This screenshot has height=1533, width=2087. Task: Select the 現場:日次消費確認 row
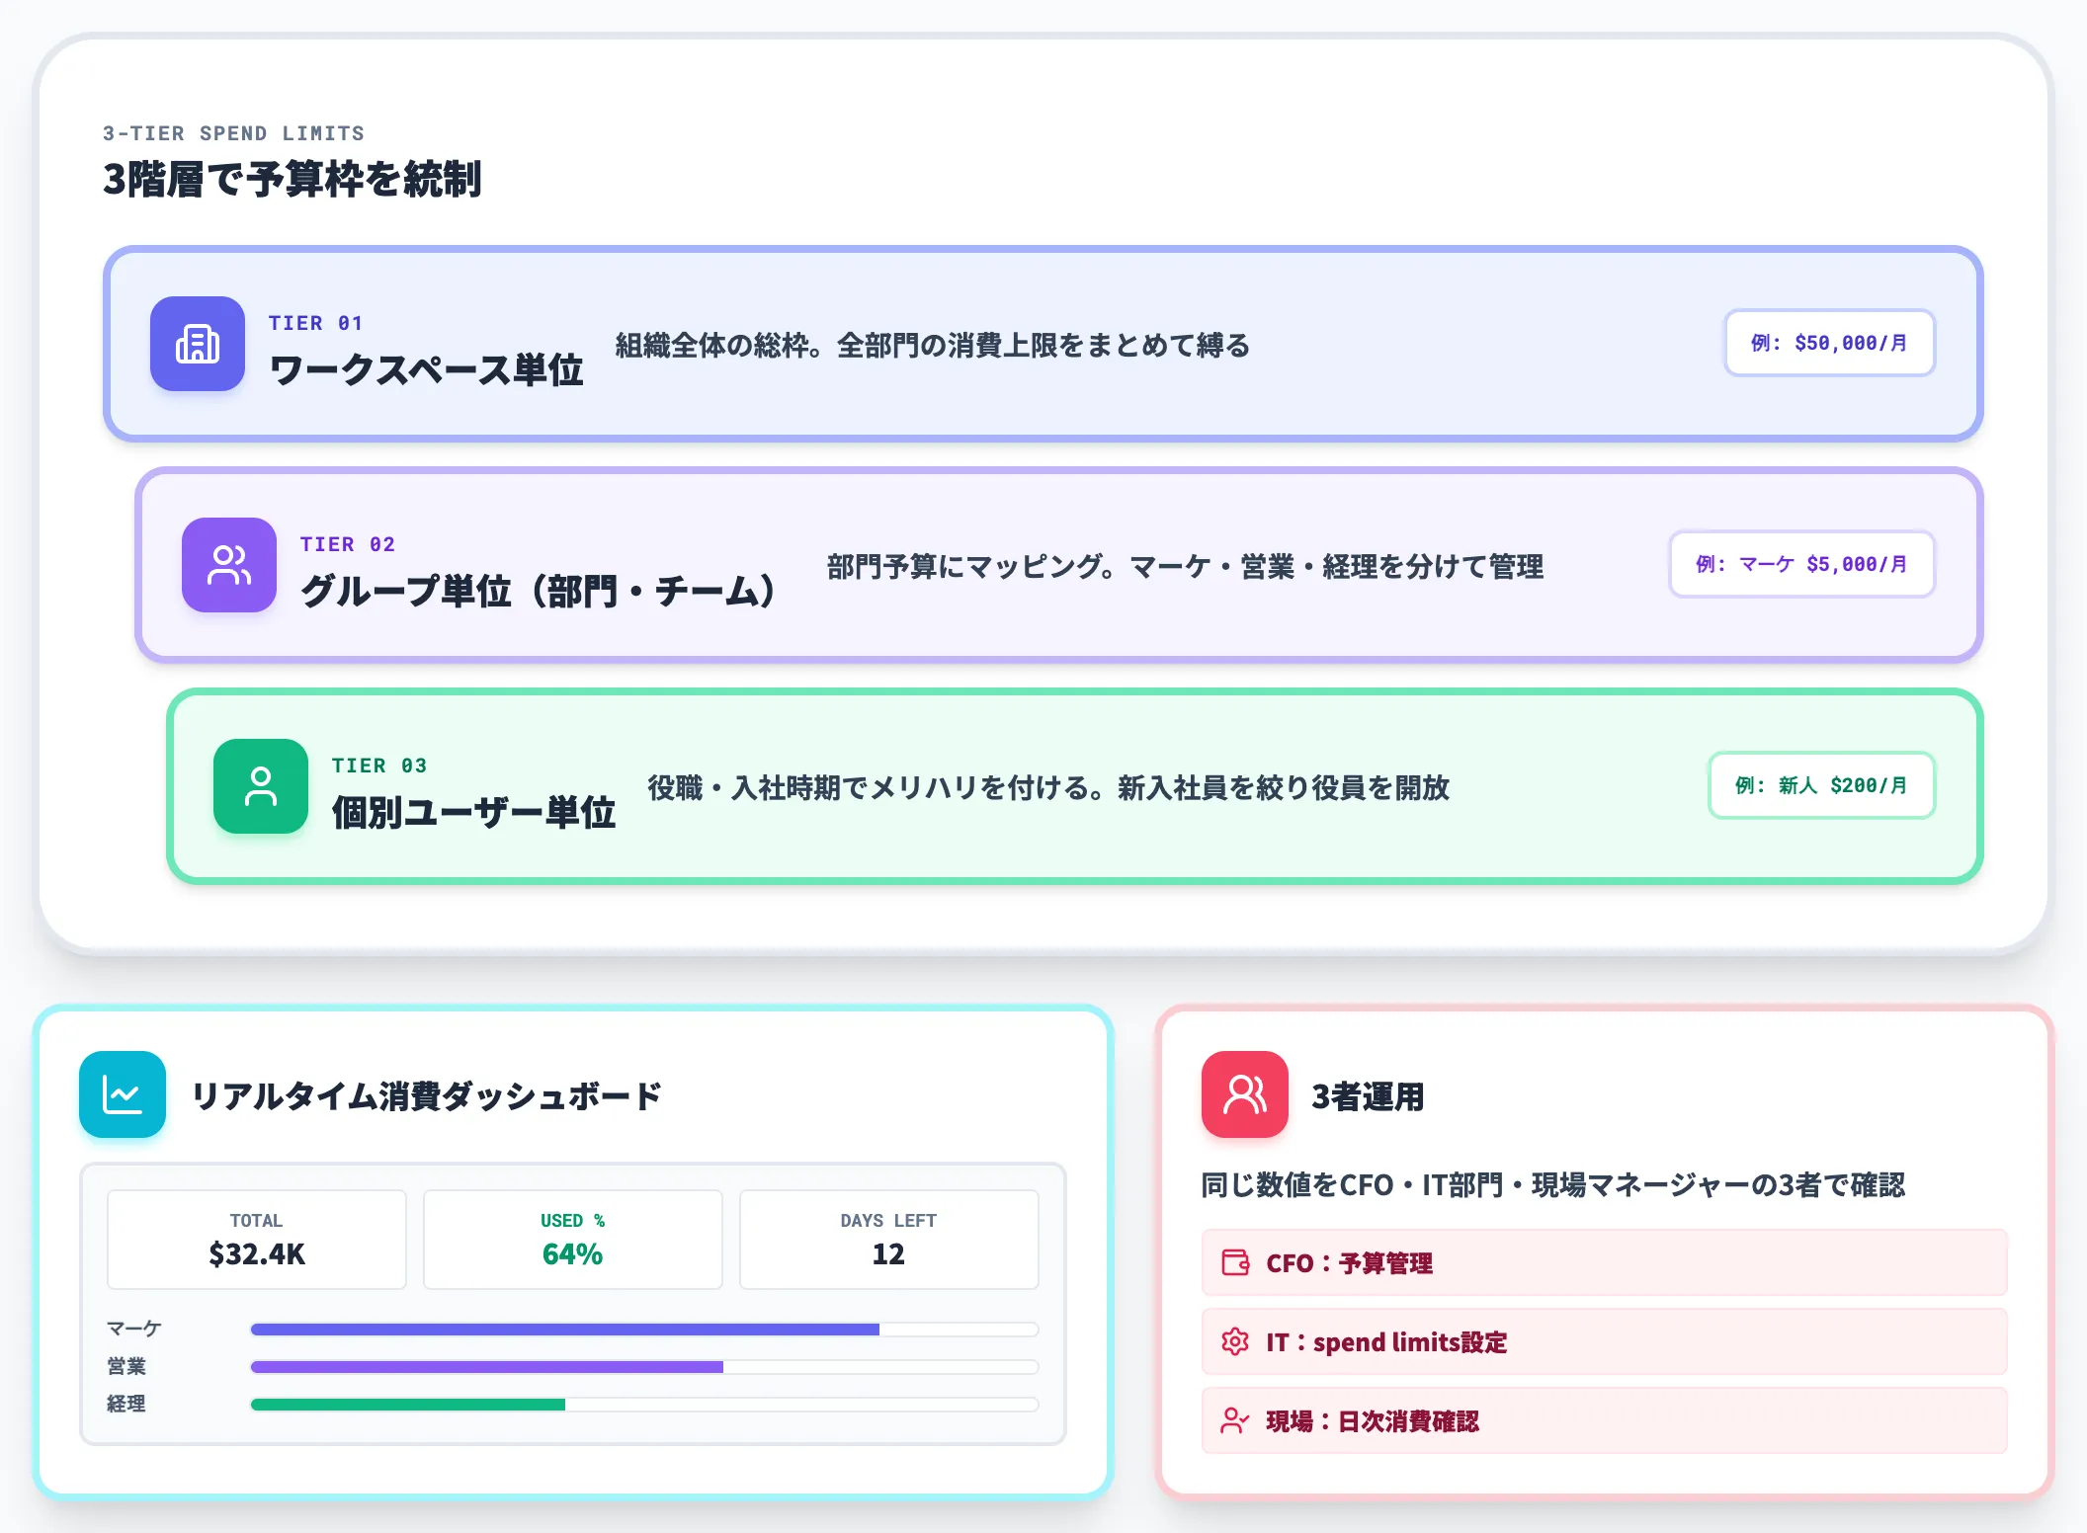tap(1605, 1420)
